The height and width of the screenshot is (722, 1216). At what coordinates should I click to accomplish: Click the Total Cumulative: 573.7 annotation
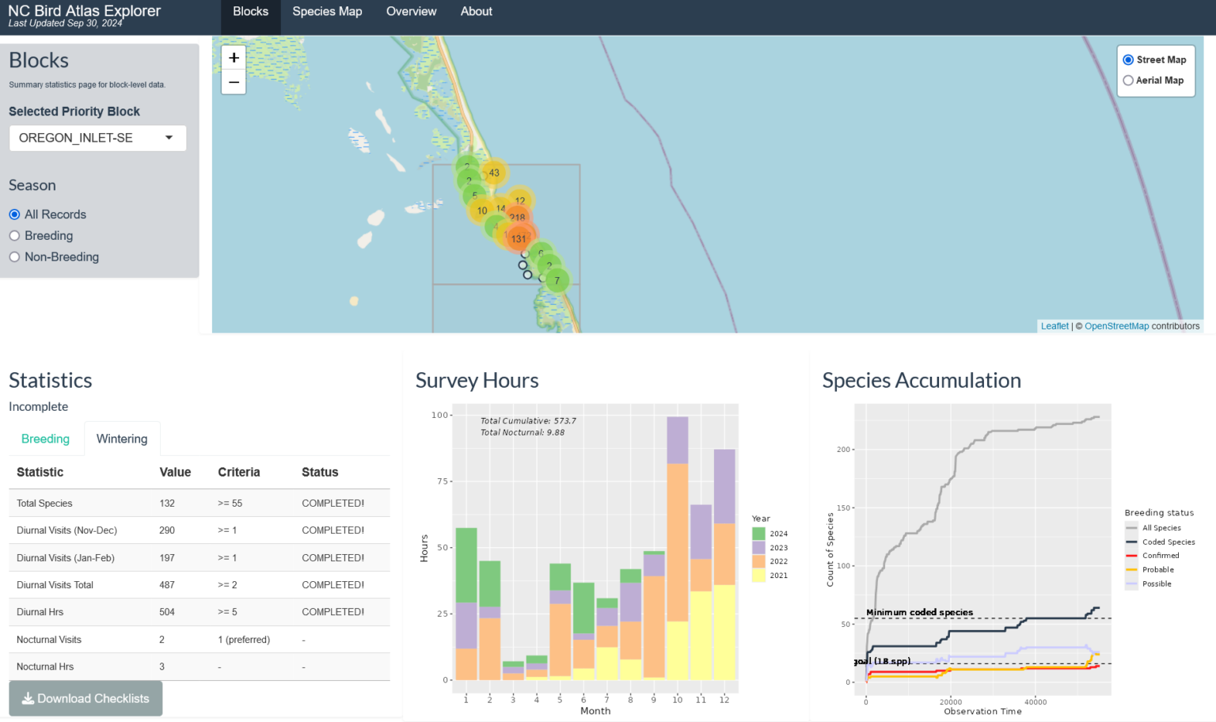click(x=528, y=421)
